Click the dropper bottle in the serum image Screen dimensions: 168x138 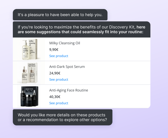tap(25, 75)
